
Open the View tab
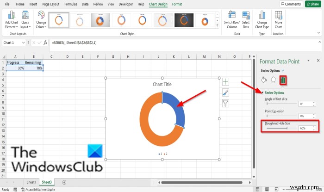click(111, 4)
